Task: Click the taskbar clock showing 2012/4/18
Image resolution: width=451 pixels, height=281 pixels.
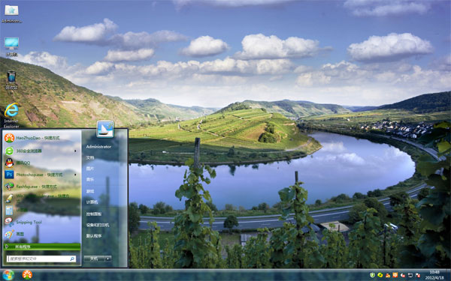Action: tap(434, 275)
